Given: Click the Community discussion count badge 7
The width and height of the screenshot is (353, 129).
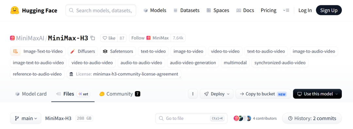Looking at the screenshot, I should coord(138,94).
